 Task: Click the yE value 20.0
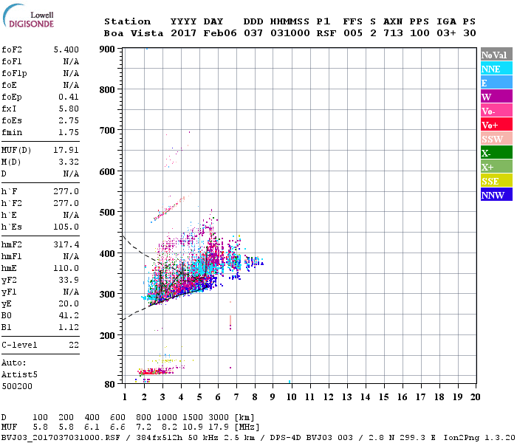[x=69, y=304]
